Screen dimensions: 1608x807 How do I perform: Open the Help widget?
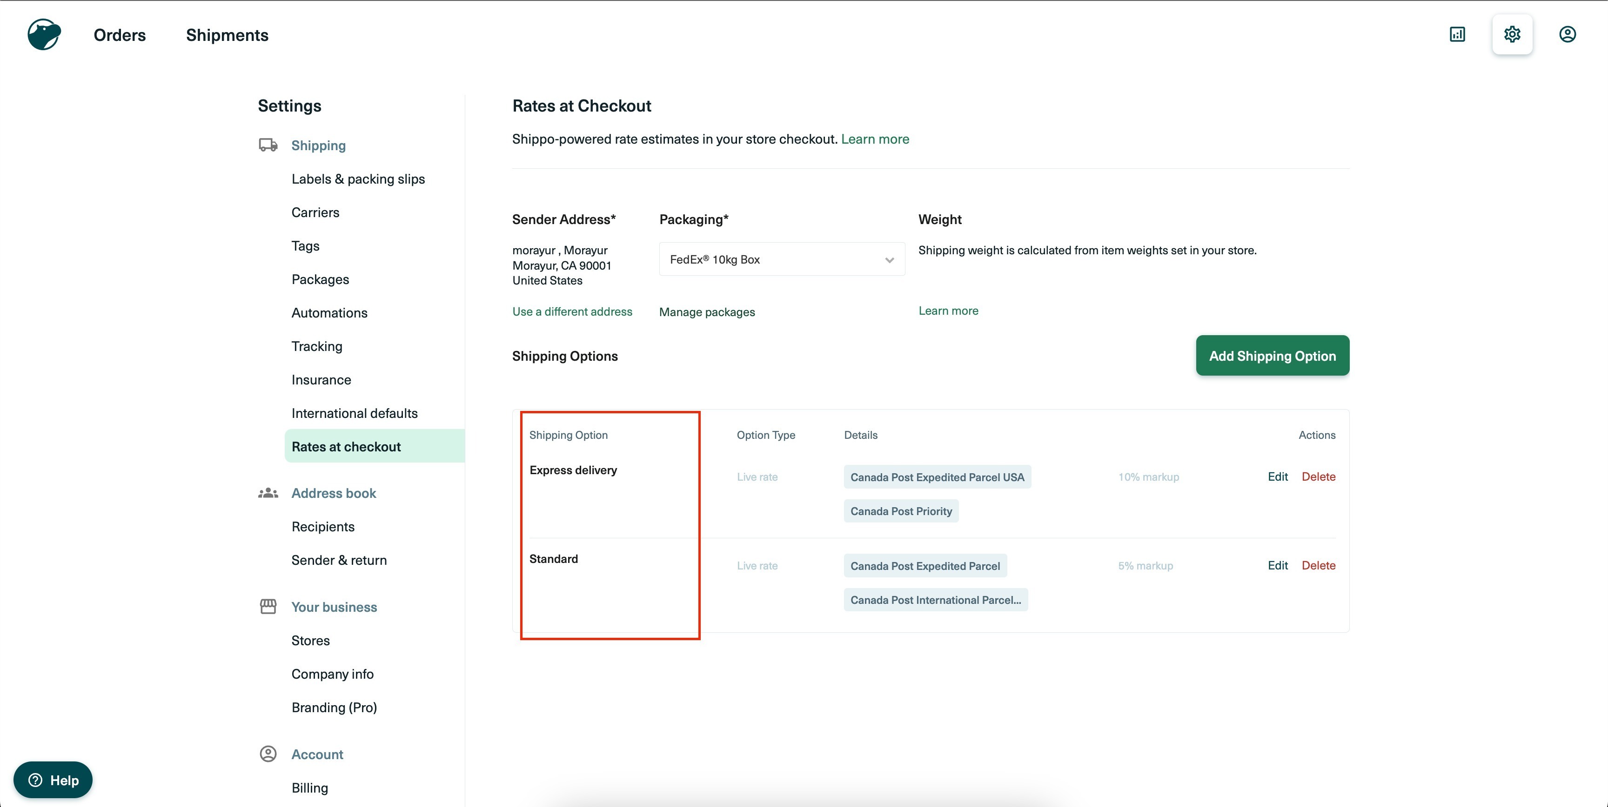coord(53,780)
